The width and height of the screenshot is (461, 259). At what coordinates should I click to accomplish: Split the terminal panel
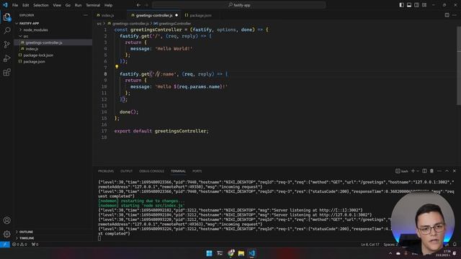(x=424, y=171)
